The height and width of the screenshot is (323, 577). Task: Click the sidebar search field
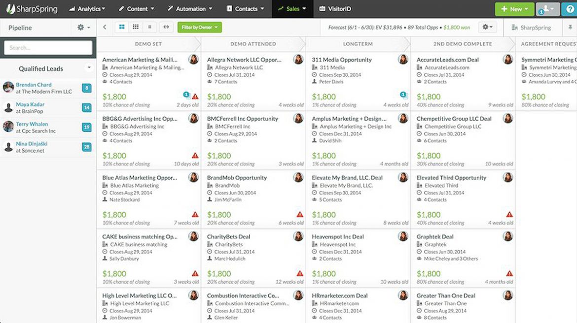tap(47, 48)
